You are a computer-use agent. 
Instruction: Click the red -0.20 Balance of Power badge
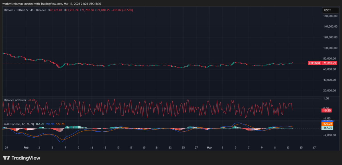(326, 110)
